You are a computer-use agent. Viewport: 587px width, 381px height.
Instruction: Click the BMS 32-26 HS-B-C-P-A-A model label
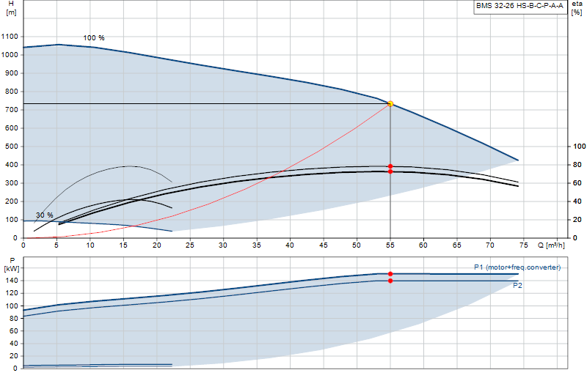519,6
